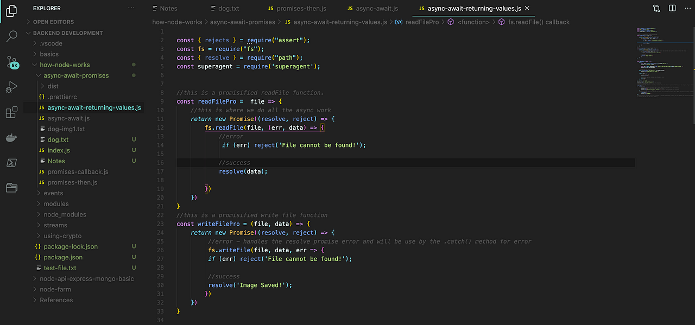Image resolution: width=695 pixels, height=325 pixels.
Task: Open editor more actions ellipsis at top right
Action: click(687, 8)
